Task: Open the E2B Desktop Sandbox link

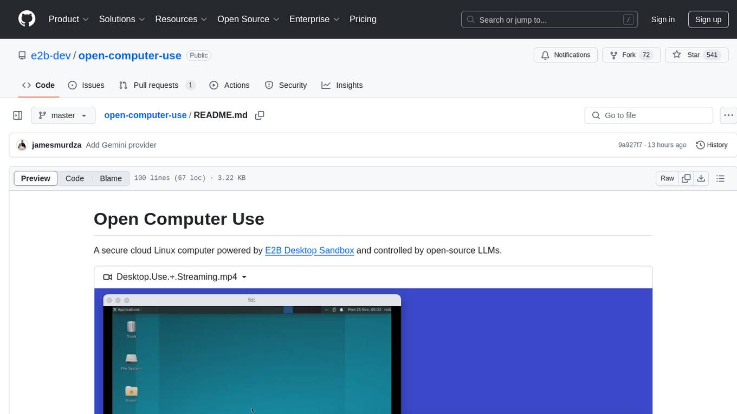Action: pyautogui.click(x=309, y=250)
